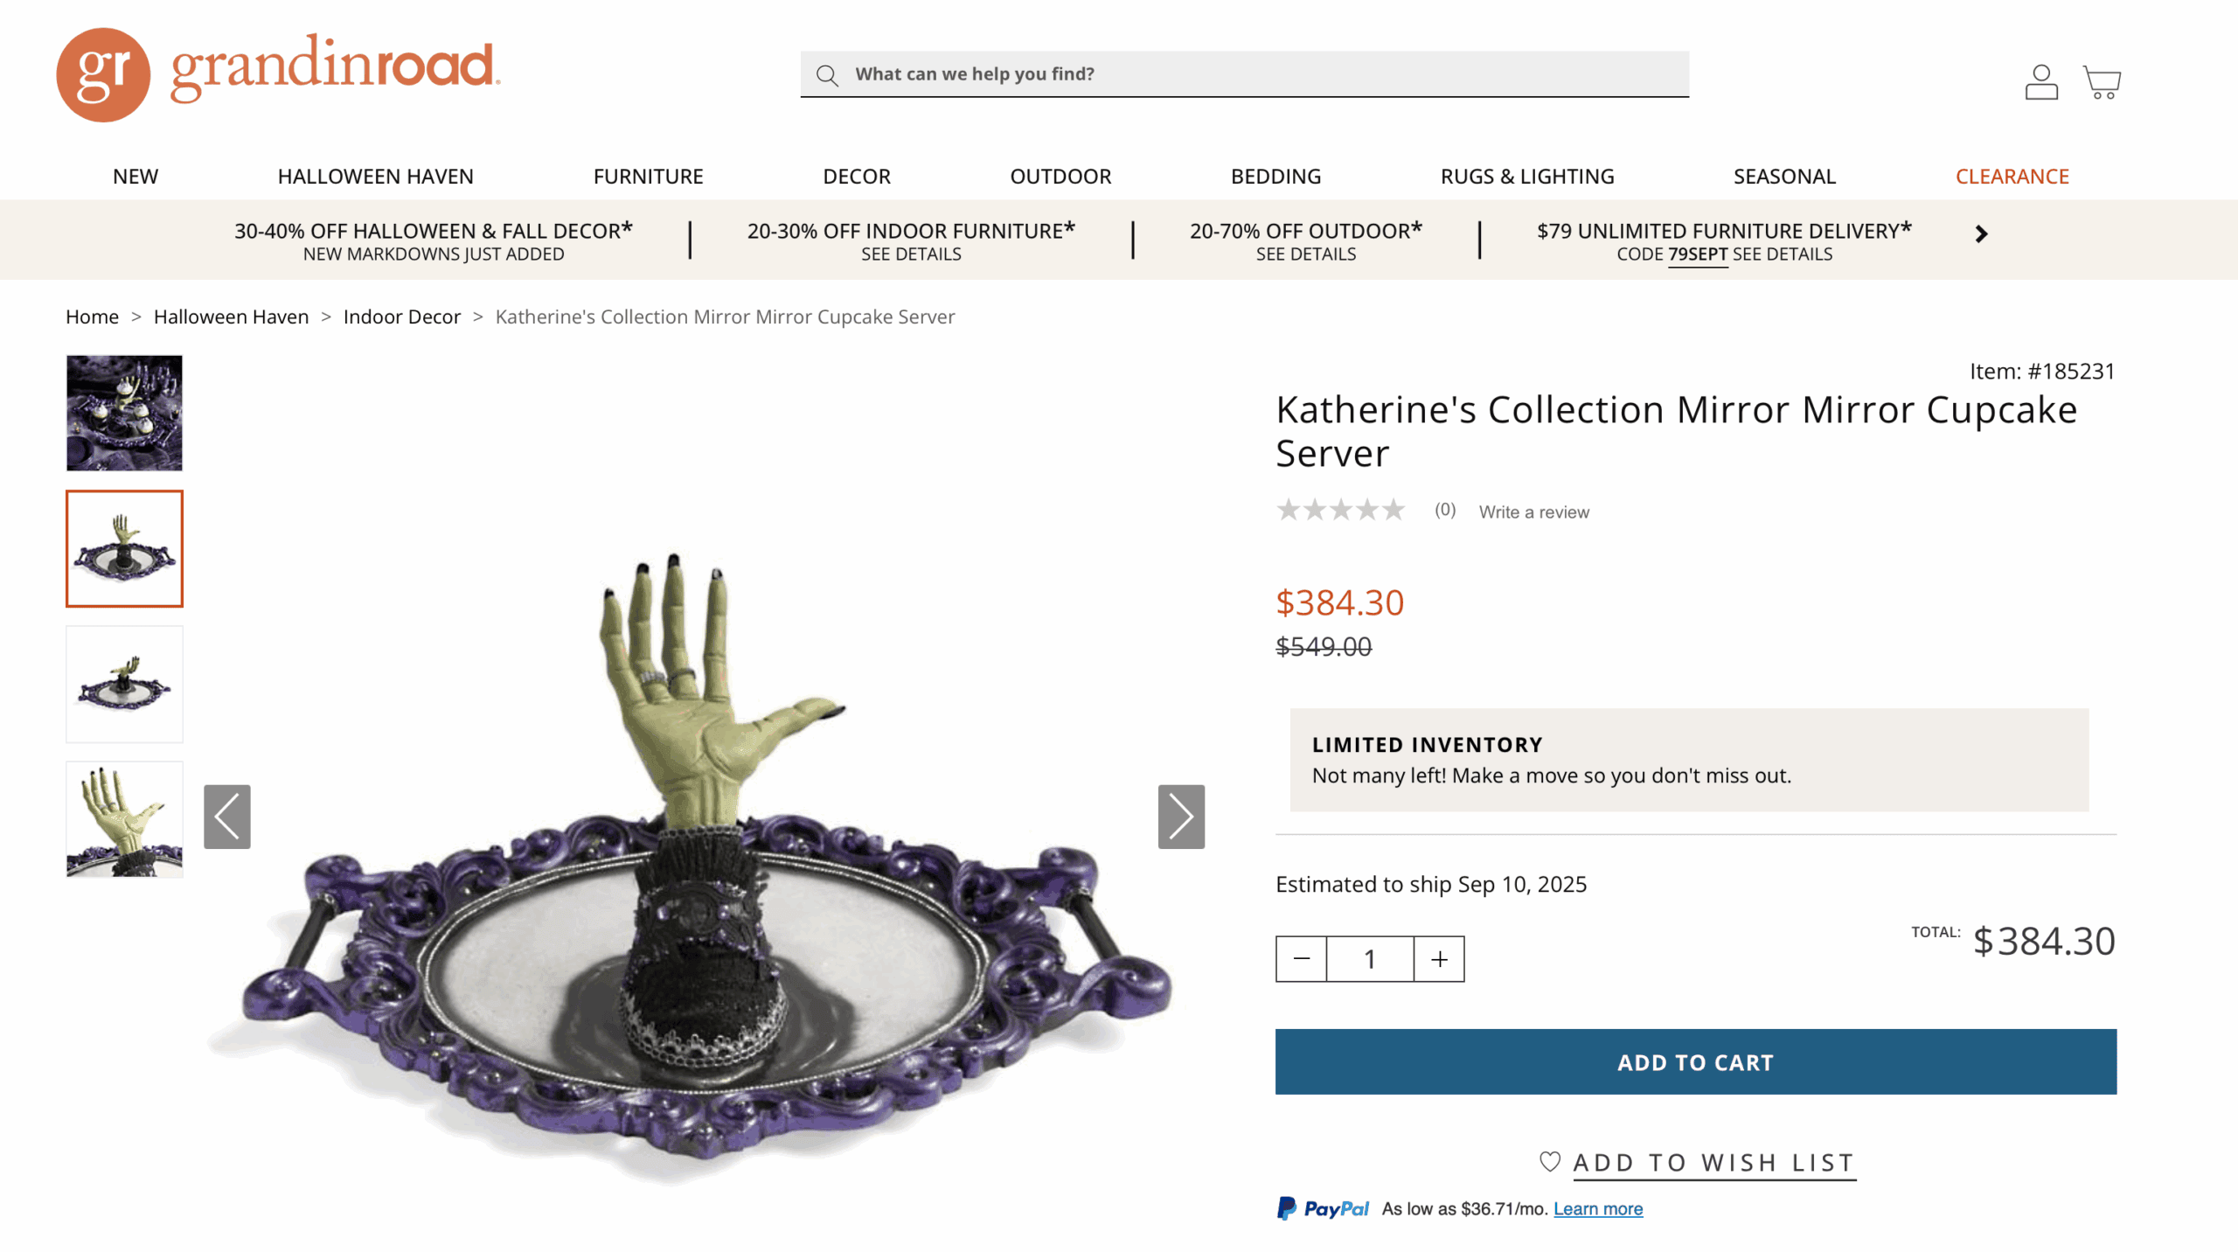Open the Furniture menu
This screenshot has height=1252, width=2238.
pos(648,177)
